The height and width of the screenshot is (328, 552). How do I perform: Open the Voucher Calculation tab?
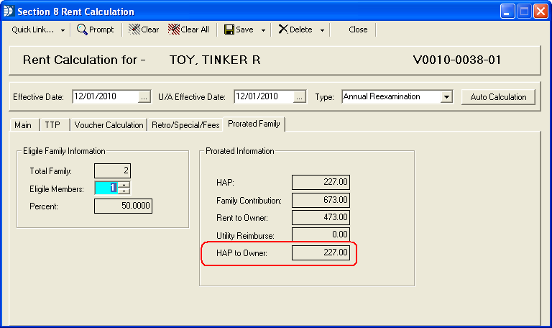click(109, 125)
